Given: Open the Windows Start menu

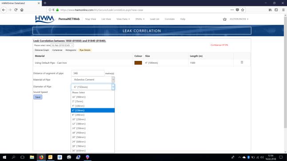Looking at the screenshot, I should coord(4,157).
